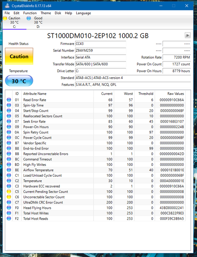Click the status dot for High Fly Writes

[9, 165]
